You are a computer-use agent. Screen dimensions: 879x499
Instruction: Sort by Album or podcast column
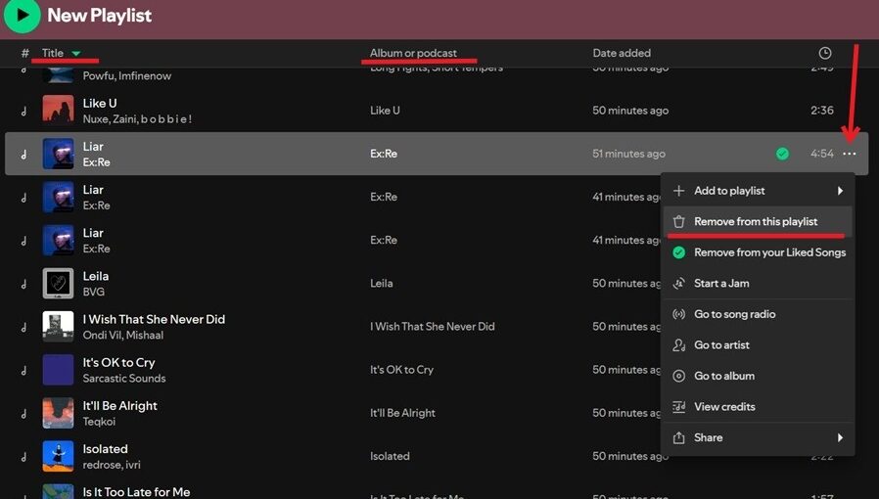coord(413,53)
